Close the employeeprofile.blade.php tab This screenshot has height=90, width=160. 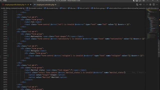point(31,4)
